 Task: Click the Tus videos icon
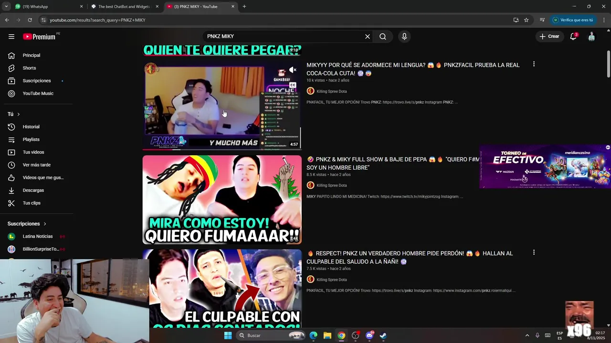11,152
